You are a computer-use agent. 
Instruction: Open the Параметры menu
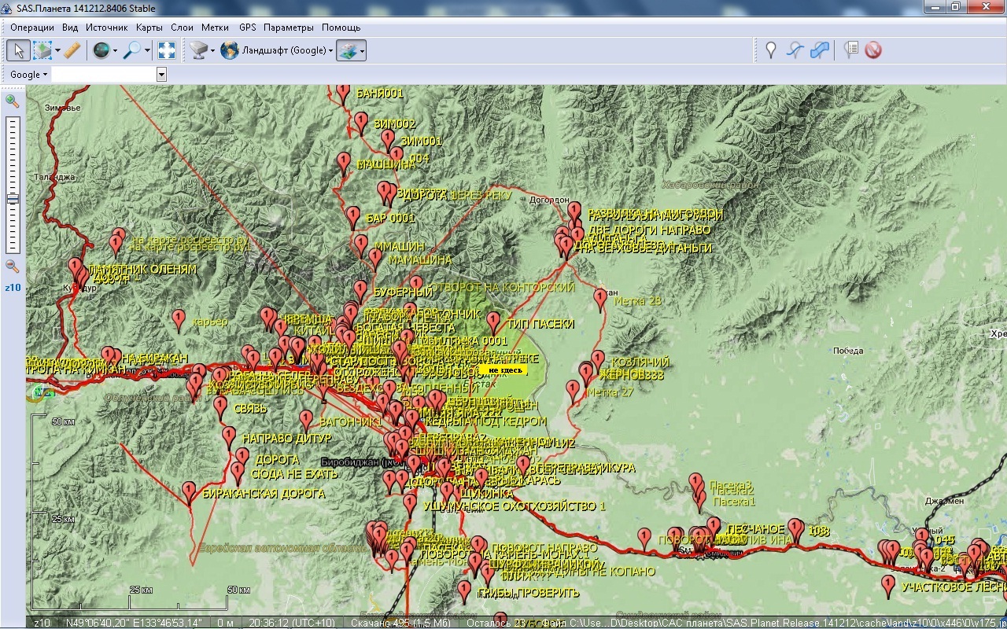[x=288, y=28]
